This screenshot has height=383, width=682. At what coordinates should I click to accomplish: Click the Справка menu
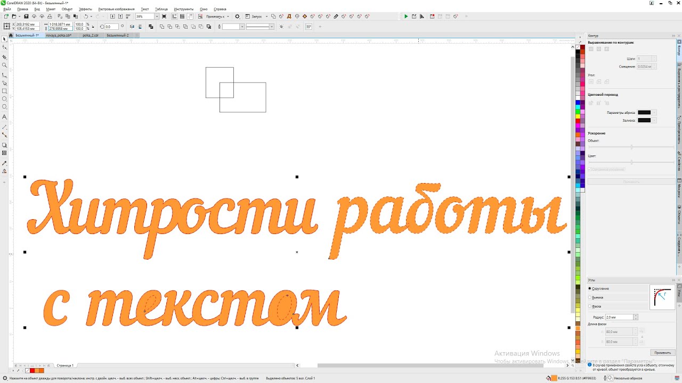(220, 9)
